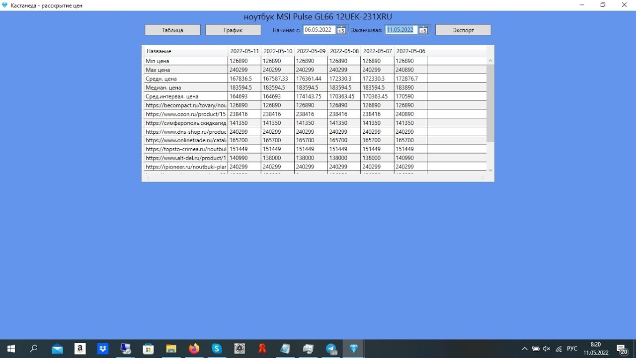This screenshot has height=358, width=636.
Task: Select the alt-del.ru URL row
Action: click(186, 158)
